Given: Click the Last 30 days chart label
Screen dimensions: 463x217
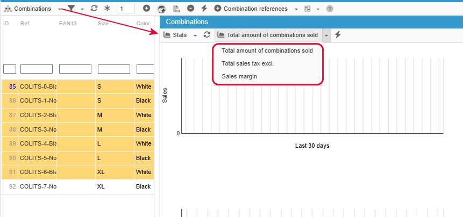Looking at the screenshot, I should click(312, 146).
